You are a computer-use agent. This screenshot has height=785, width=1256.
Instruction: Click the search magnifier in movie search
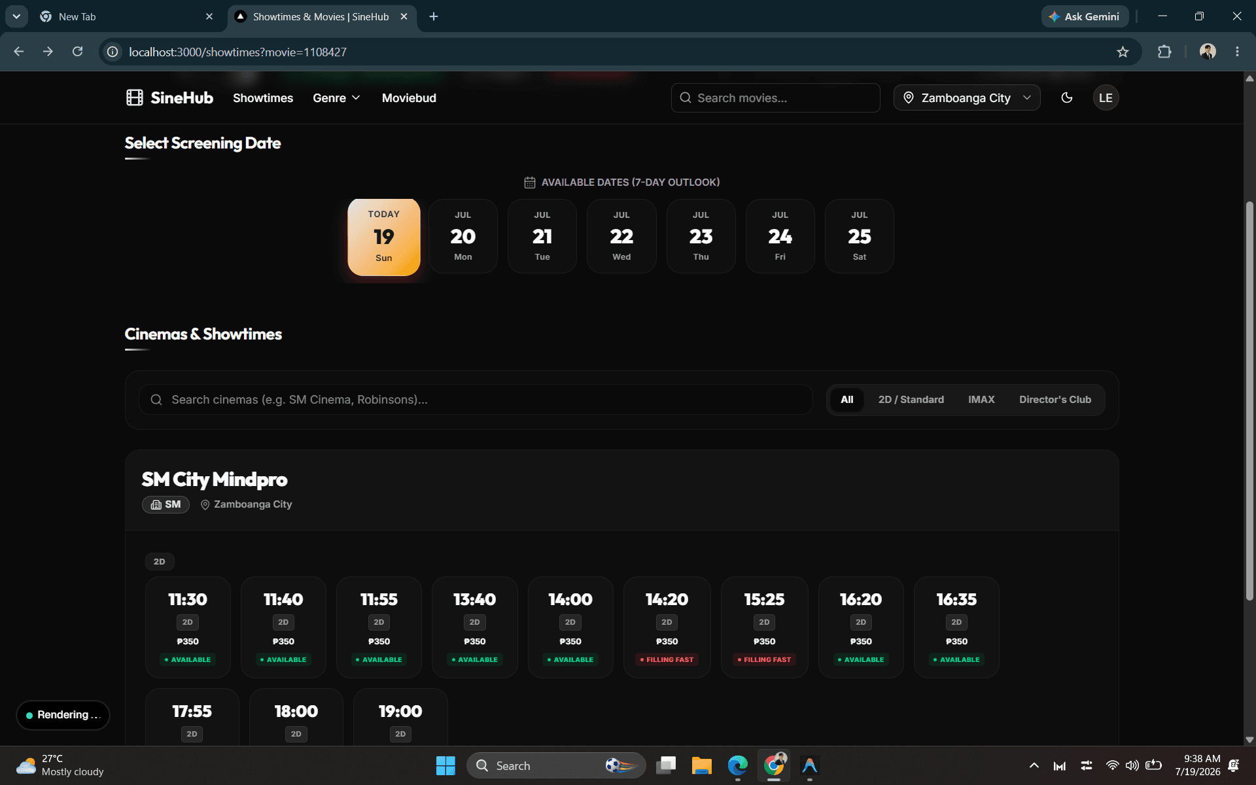[686, 97]
